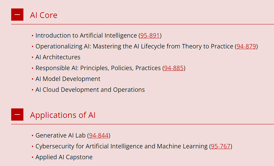The height and width of the screenshot is (166, 274).
Task: Click the Operationalizing AI course title text
Action: 134,46
